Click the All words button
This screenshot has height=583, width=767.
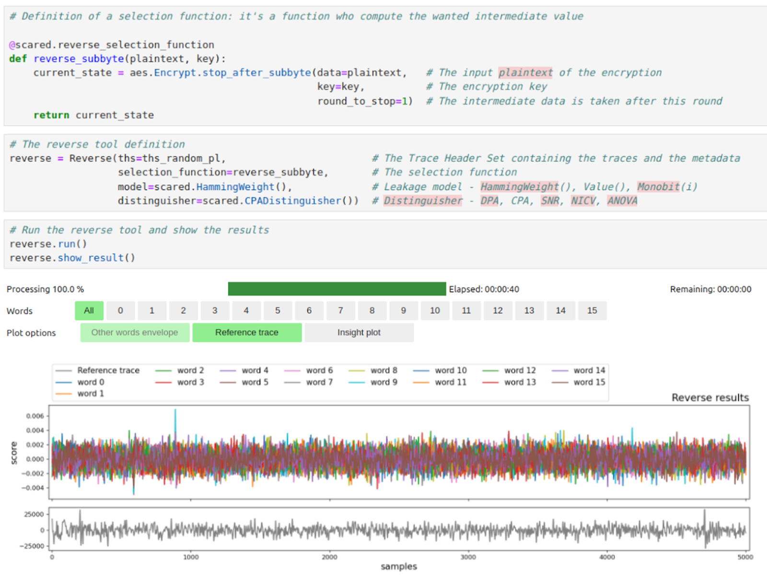click(89, 311)
